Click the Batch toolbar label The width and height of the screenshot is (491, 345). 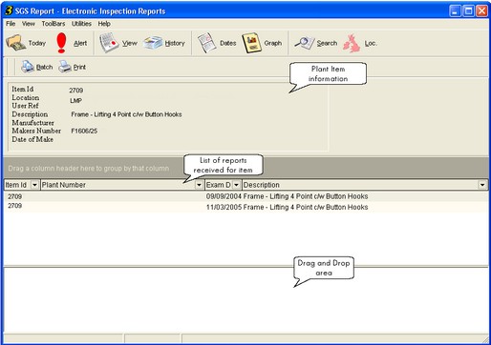coord(45,67)
